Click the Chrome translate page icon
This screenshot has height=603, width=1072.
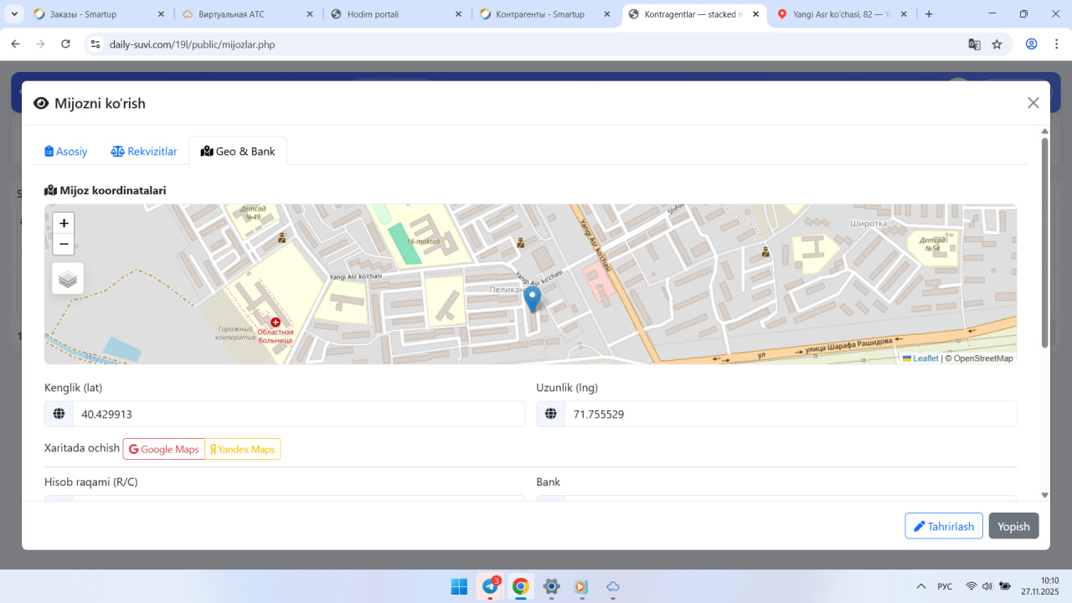click(974, 44)
